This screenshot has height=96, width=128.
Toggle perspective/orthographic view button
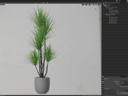pos(100,19)
